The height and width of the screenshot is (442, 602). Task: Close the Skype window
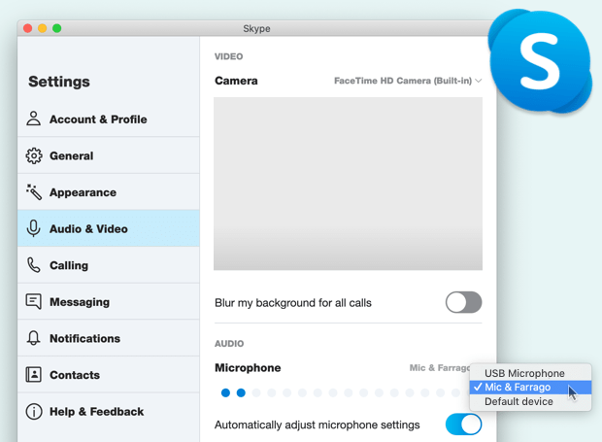(27, 28)
